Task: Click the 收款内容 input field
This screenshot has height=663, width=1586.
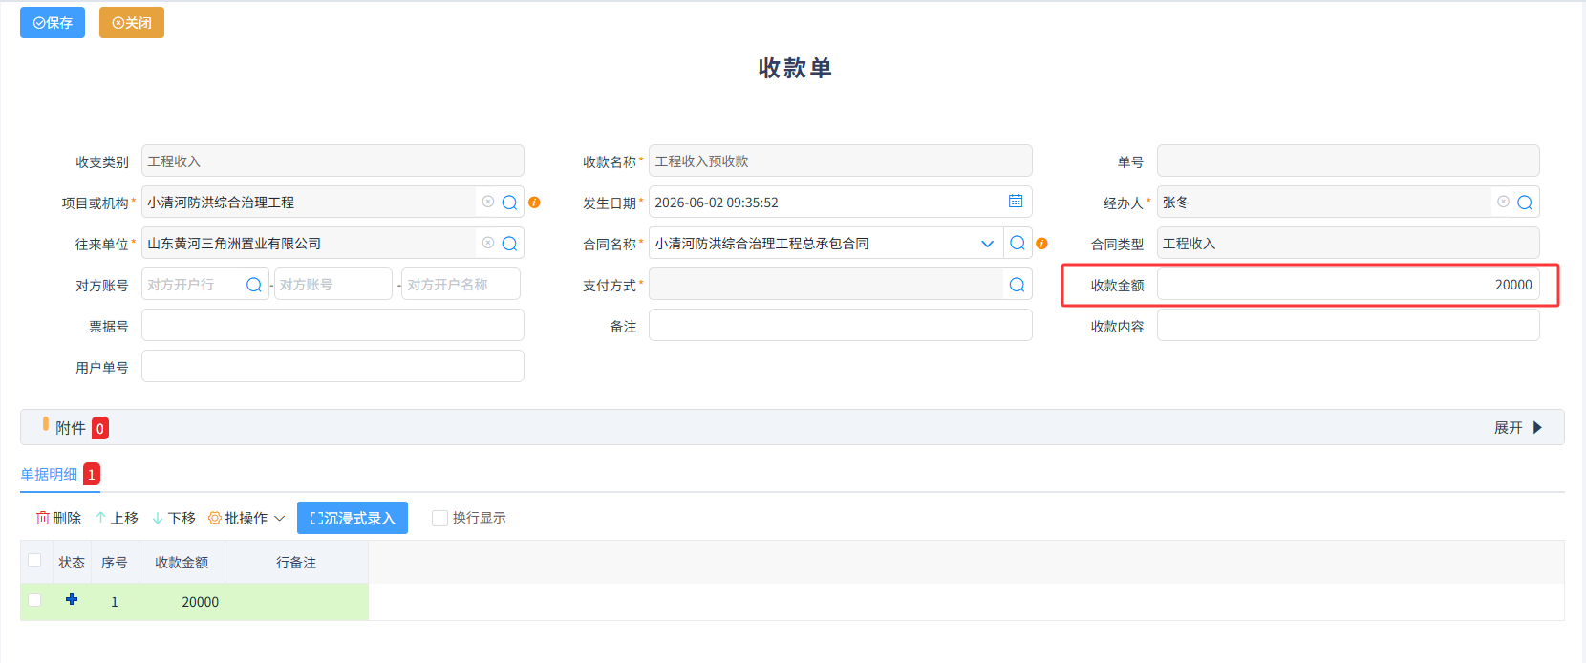Action: 1348,325
